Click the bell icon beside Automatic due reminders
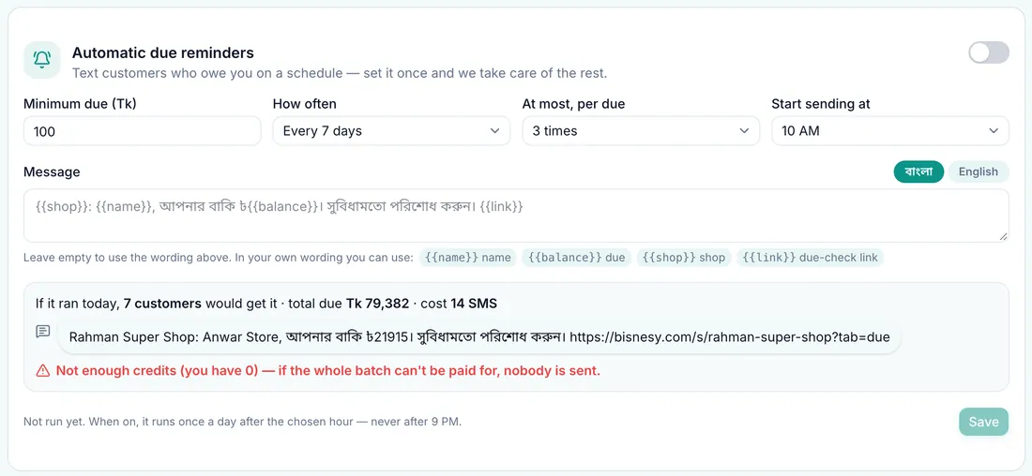The width and height of the screenshot is (1032, 476). (42, 60)
